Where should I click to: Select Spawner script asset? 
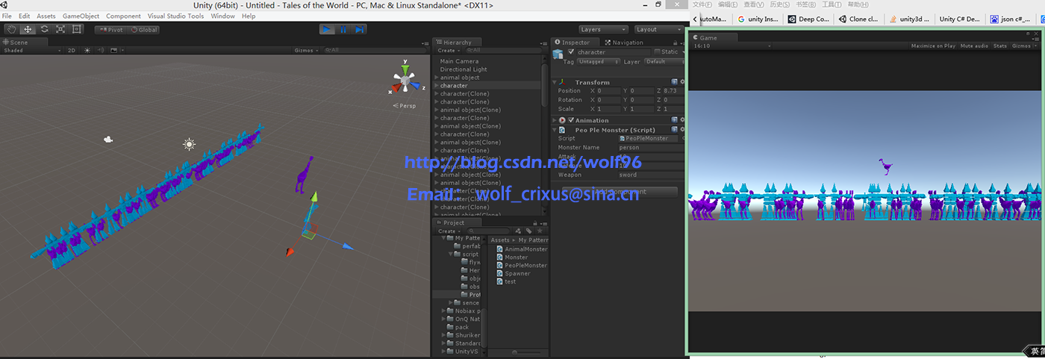point(514,273)
